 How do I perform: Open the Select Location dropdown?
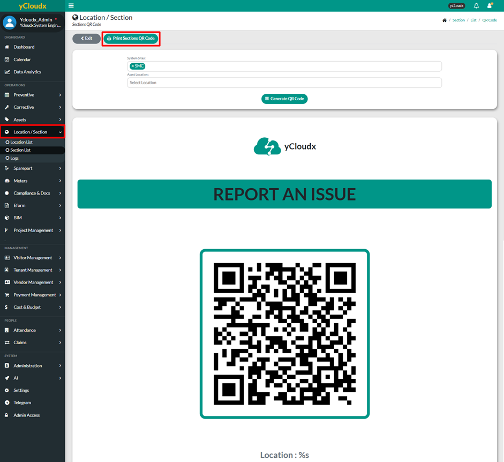284,83
